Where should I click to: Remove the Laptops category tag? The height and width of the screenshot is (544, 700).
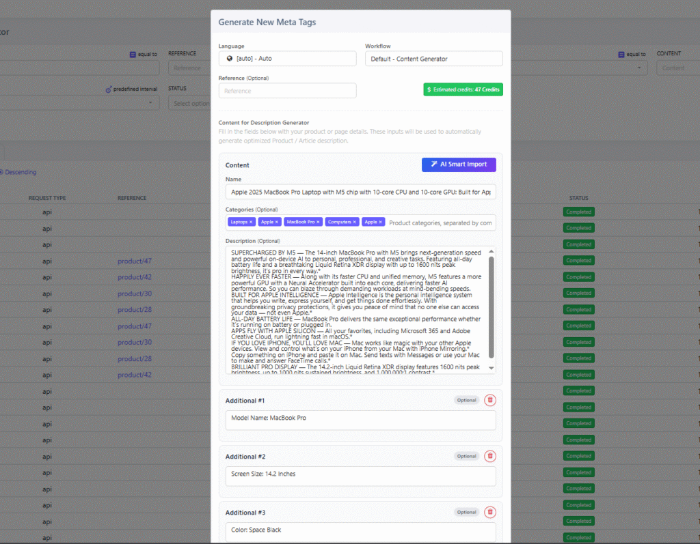point(251,222)
